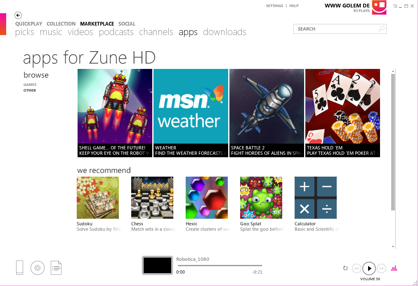
Task: Browse the GAMES category
Action: click(30, 85)
